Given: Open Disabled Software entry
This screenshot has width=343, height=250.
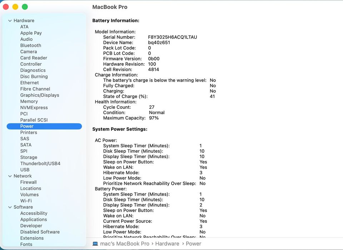Looking at the screenshot, I should pos(40,232).
